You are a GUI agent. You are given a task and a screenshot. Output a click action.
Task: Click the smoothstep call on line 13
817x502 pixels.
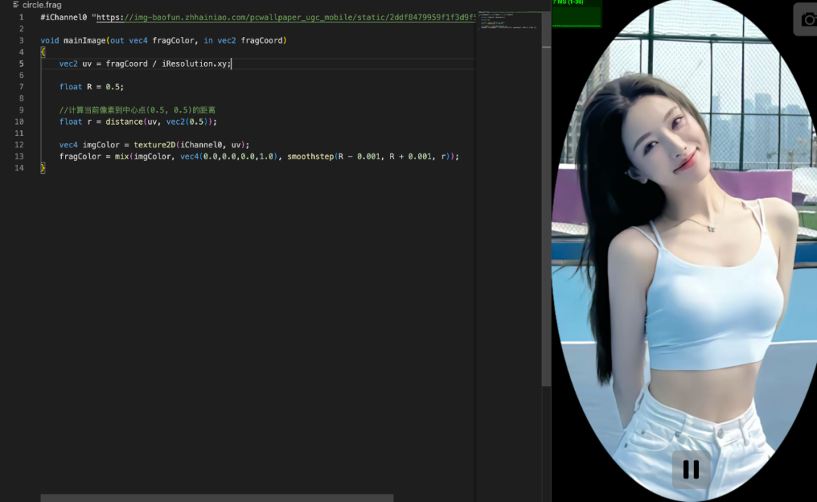click(x=310, y=156)
